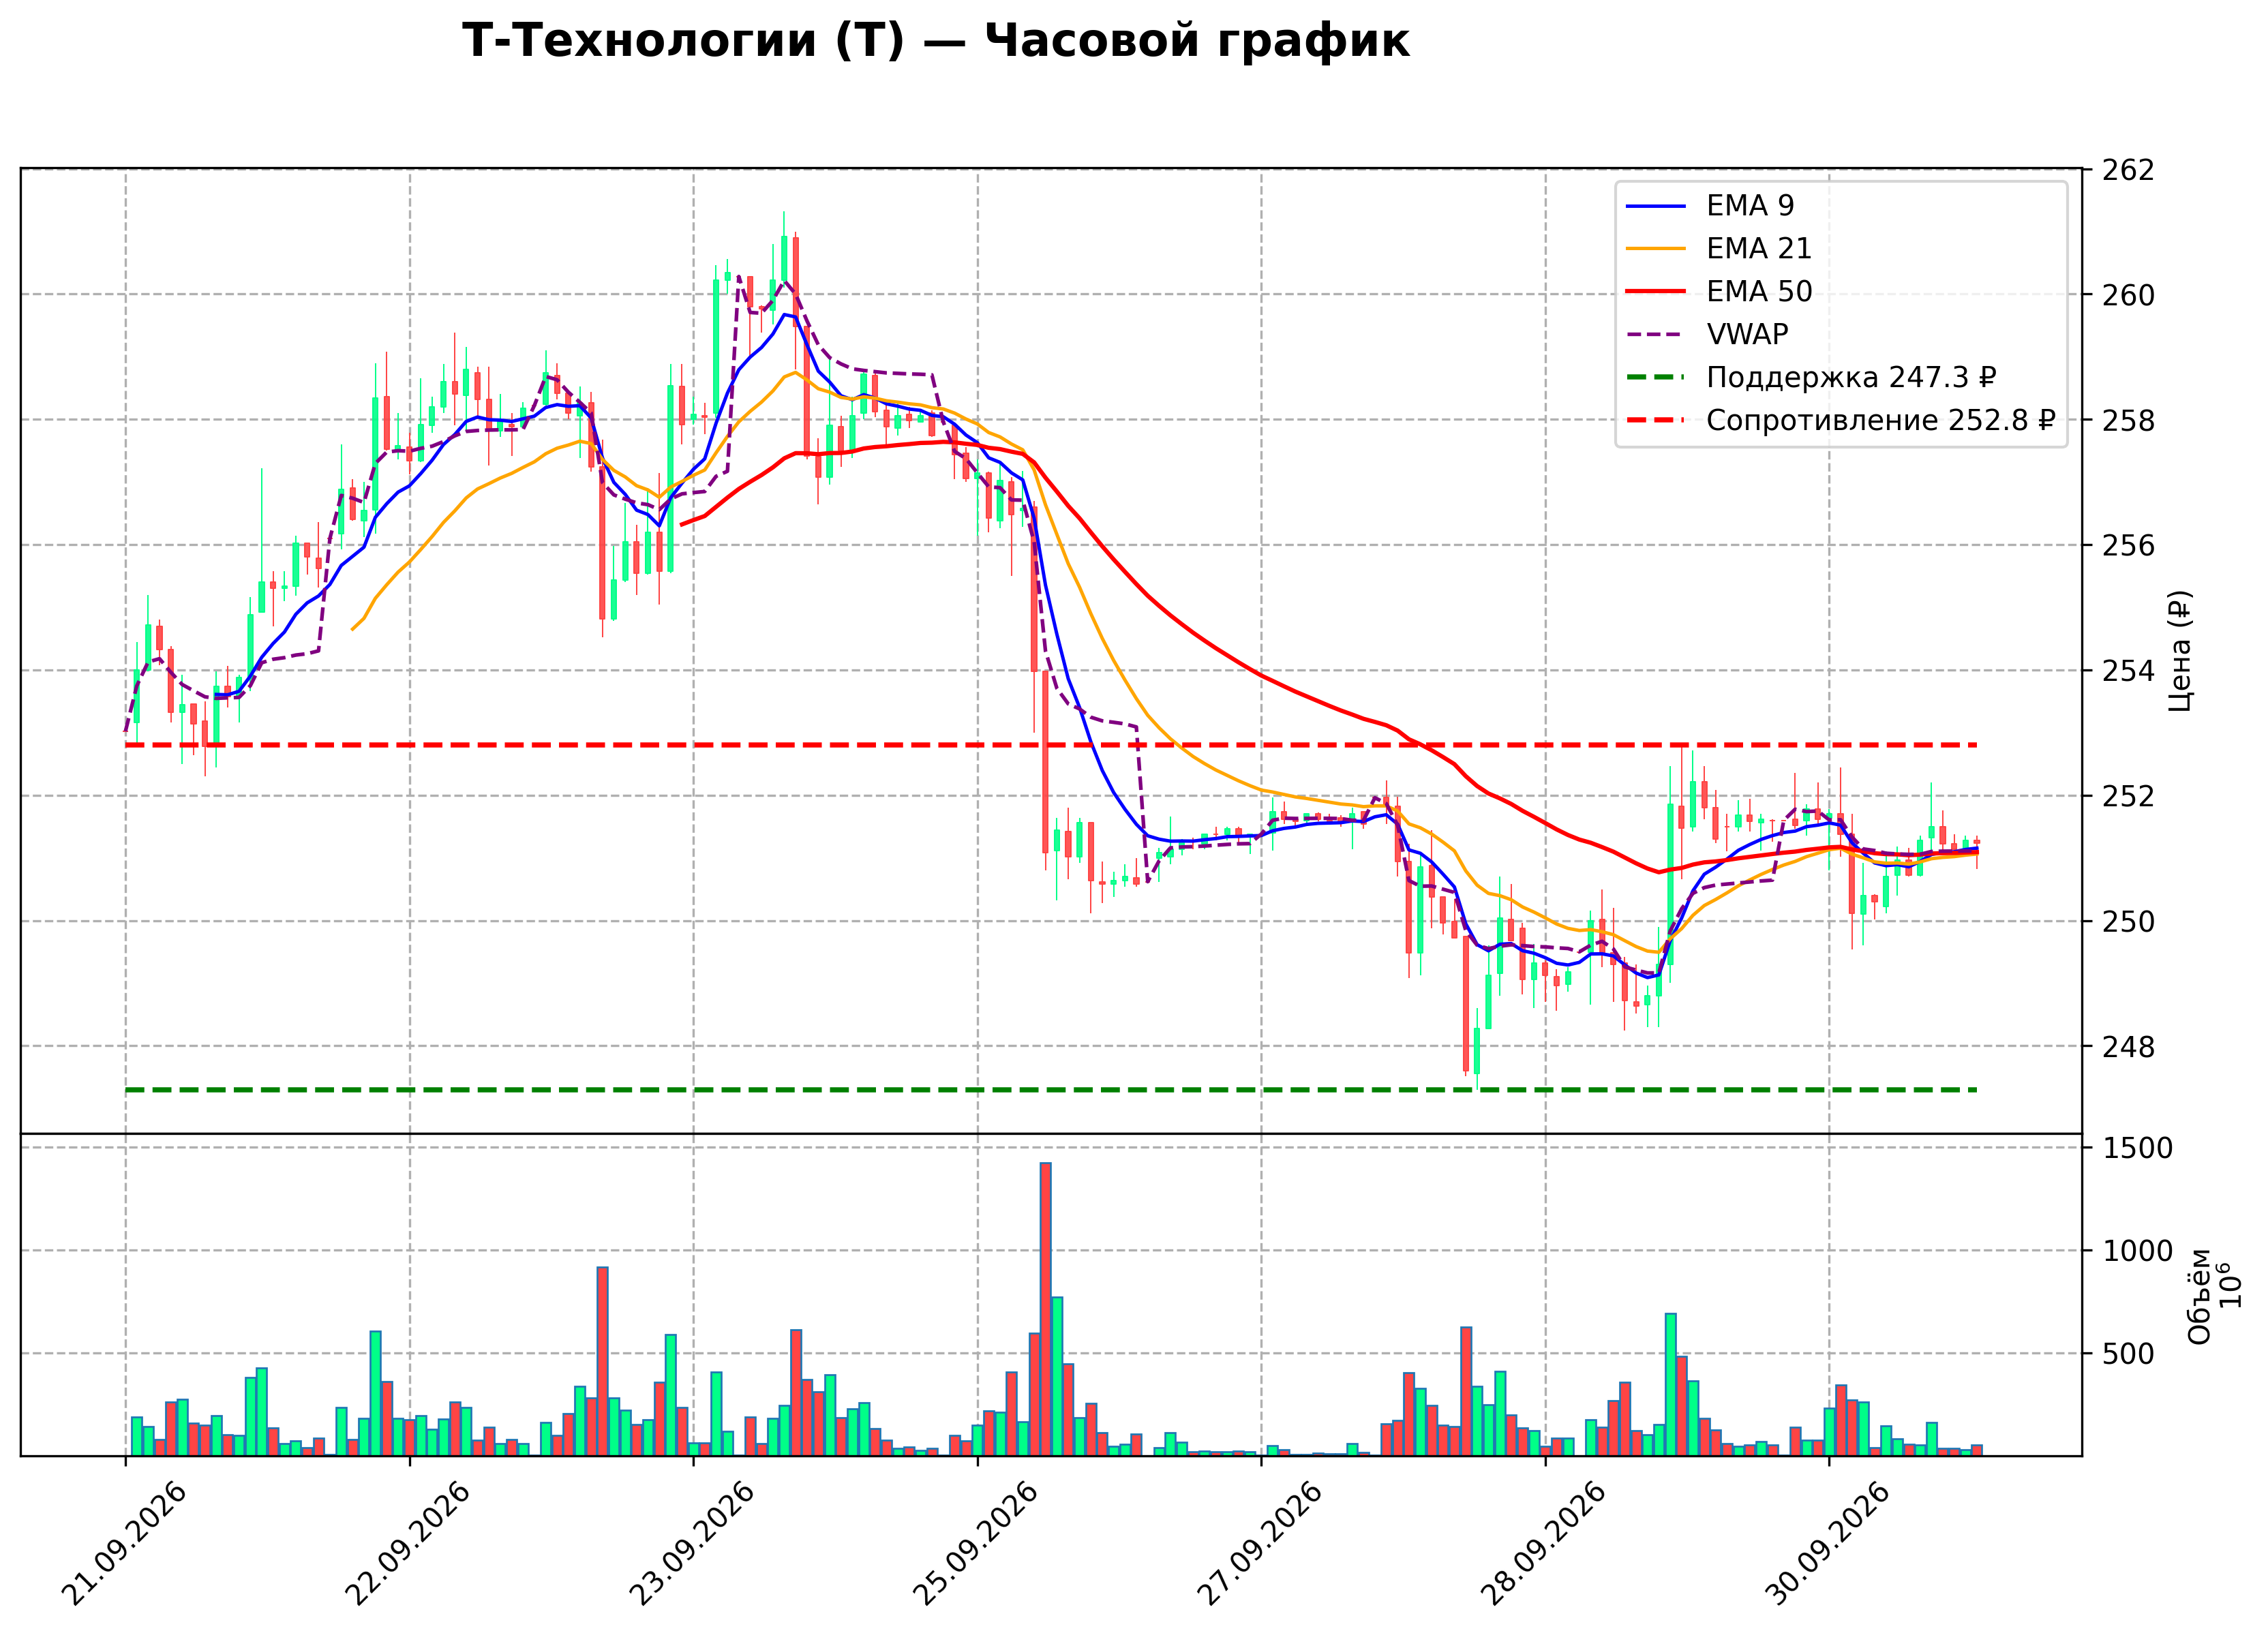
Task: Click the date label '22.09.2026'
Action: (x=408, y=1544)
